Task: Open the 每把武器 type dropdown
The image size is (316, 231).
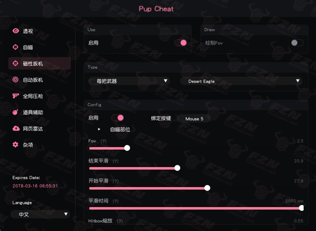Action: (x=129, y=81)
